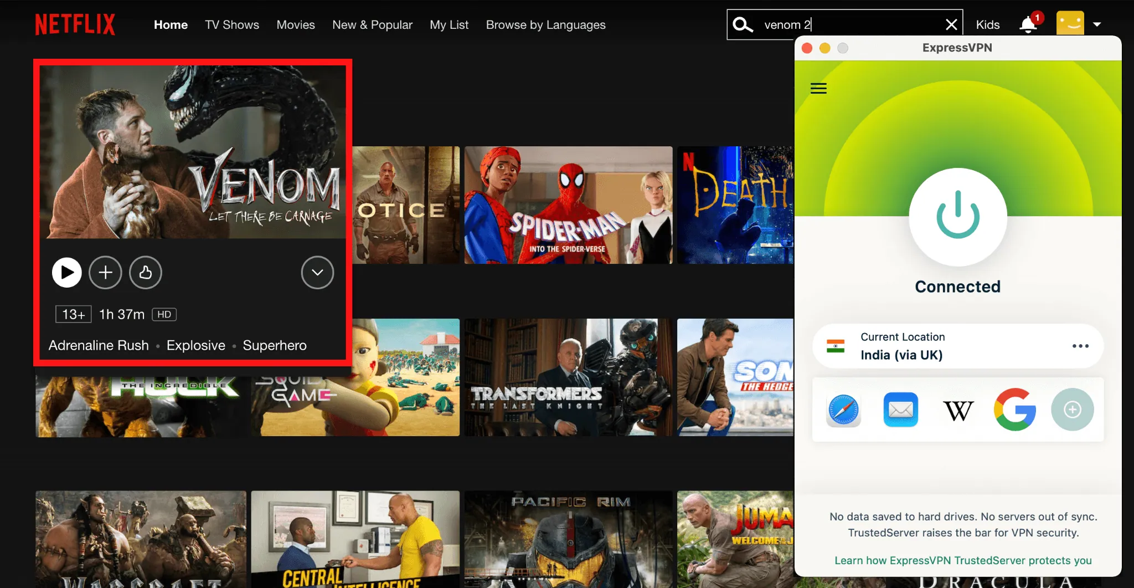Click the HD badge
The width and height of the screenshot is (1134, 588).
pyautogui.click(x=164, y=314)
